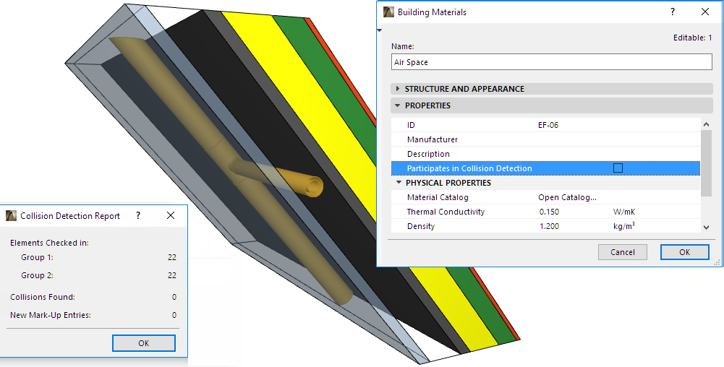This screenshot has height=367, width=724.
Task: Click the Thermal Conductivity value 0.150
Action: (x=549, y=212)
